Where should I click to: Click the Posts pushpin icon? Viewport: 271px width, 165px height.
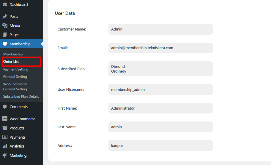(x=5, y=17)
